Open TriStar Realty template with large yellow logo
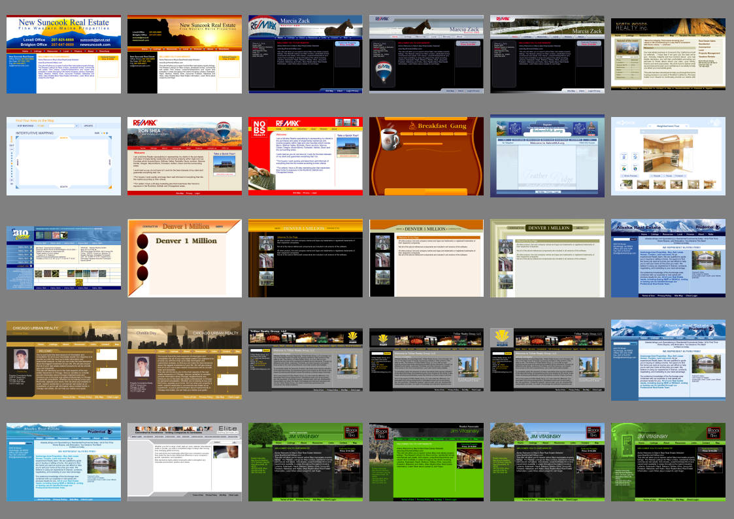This screenshot has height=519, width=734. [547, 360]
